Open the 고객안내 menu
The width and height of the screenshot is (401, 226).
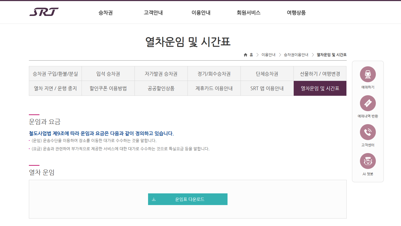point(153,12)
